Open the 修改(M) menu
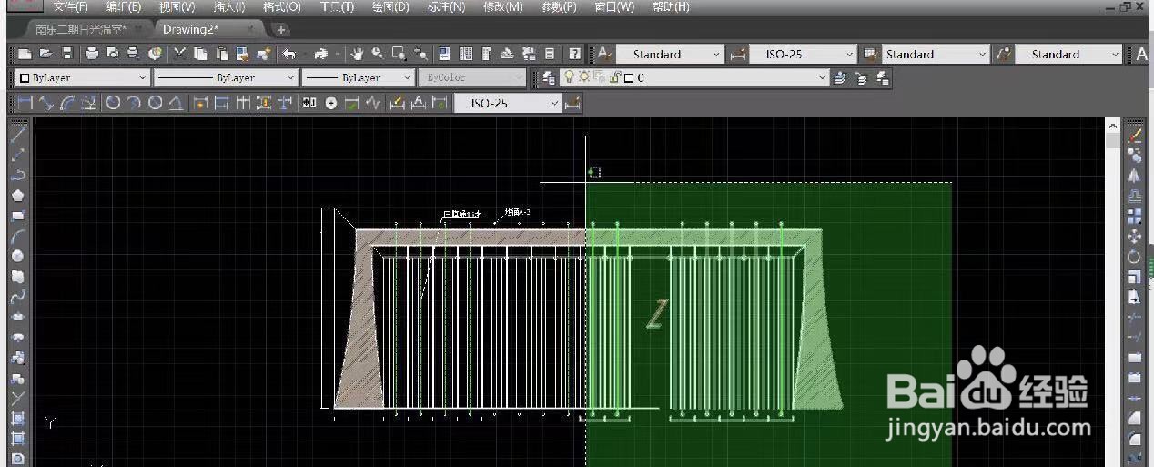Screen dimensions: 1154x467 (502, 6)
